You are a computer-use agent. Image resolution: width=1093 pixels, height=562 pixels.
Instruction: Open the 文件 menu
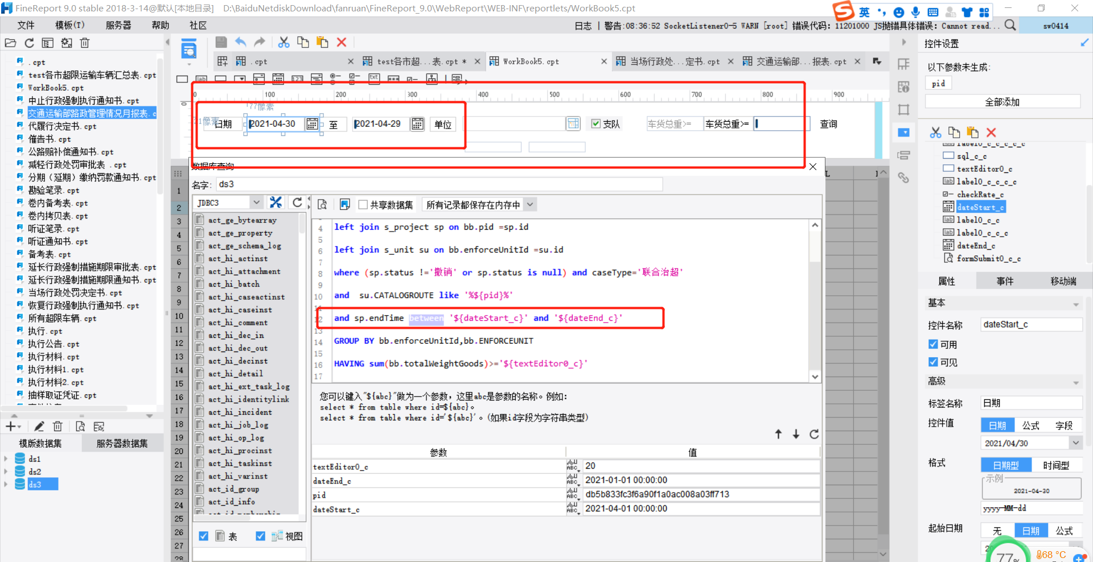click(26, 25)
